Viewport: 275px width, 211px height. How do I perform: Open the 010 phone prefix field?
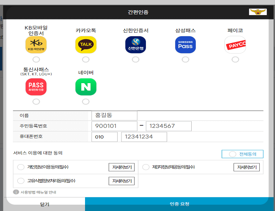(104, 137)
